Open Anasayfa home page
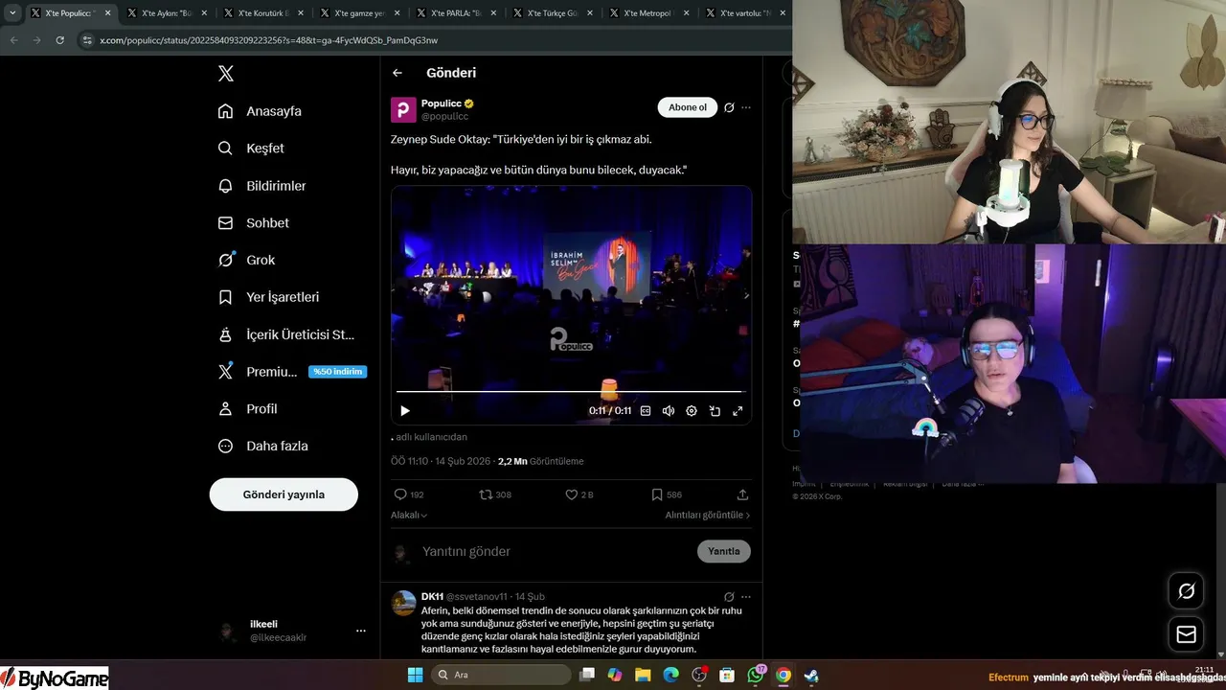1226x690 pixels. [260, 111]
